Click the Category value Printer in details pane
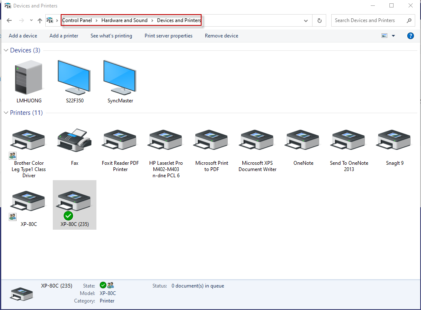The image size is (421, 310). point(107,301)
